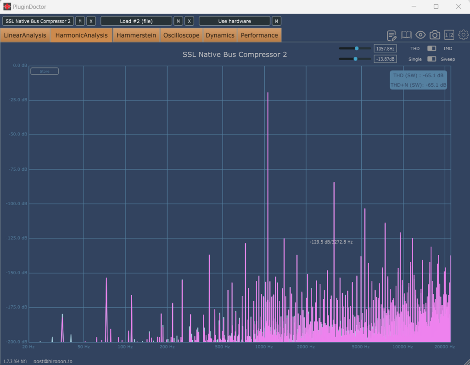Viewport: 470px width, 365px height.
Task: Click M button beside Load #2 (file)
Action: point(179,21)
